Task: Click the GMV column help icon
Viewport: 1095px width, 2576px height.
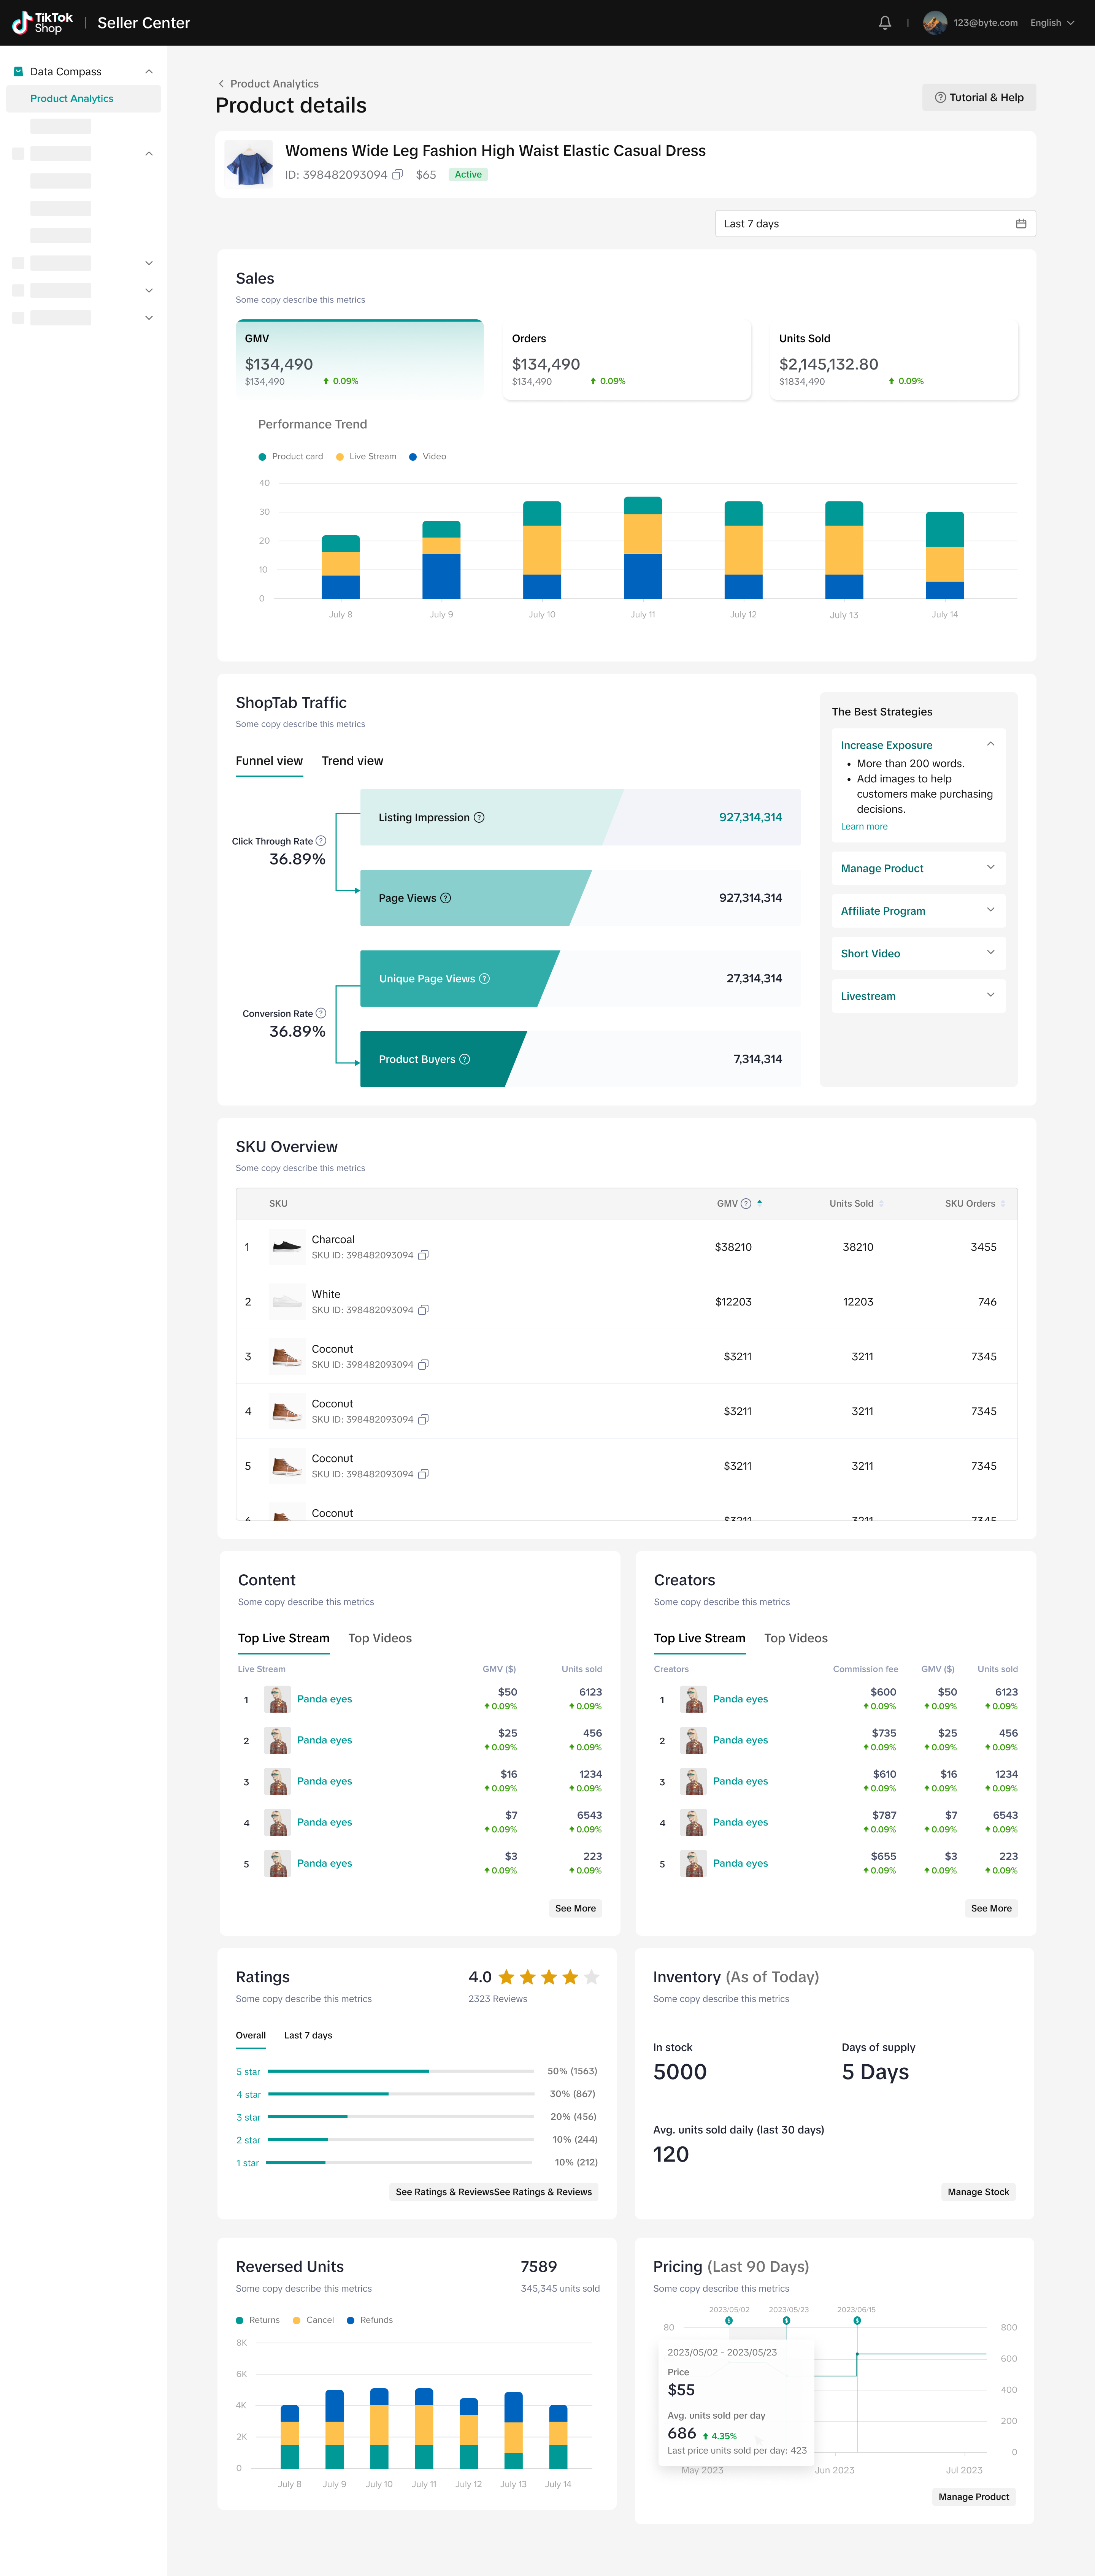Action: click(746, 1204)
